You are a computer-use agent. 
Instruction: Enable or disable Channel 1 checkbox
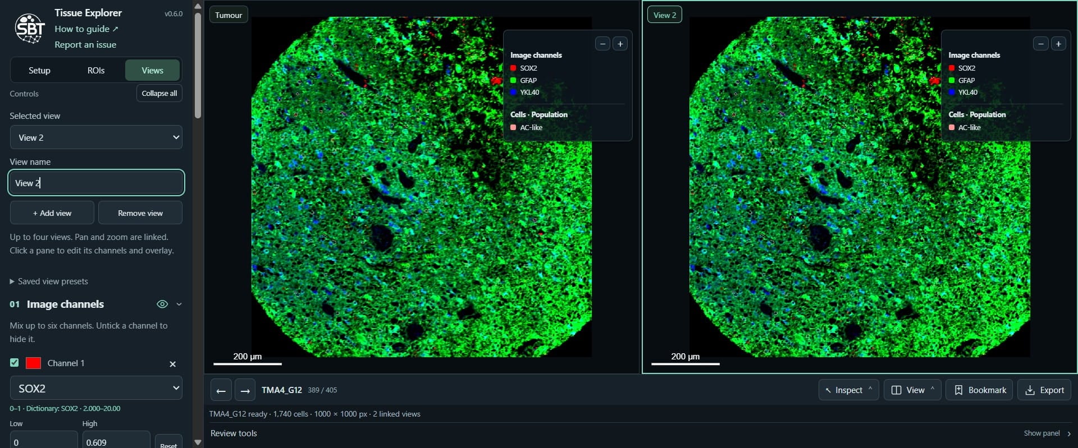pyautogui.click(x=15, y=363)
